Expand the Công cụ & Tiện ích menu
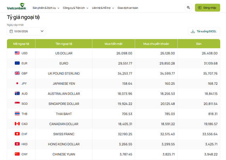226x160 pixels. click(76, 8)
